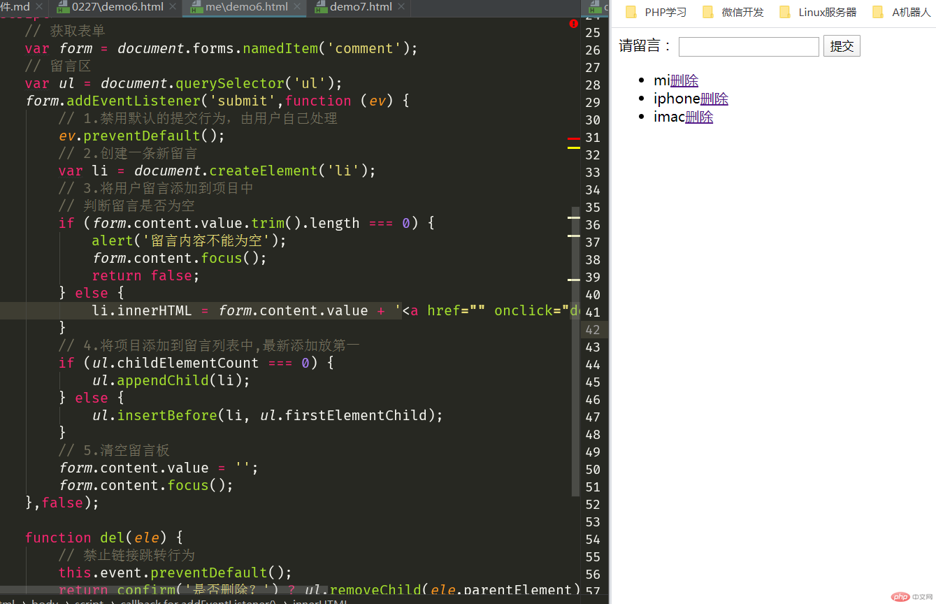
Task: Click line number 25 in the gutter
Action: 593,32
